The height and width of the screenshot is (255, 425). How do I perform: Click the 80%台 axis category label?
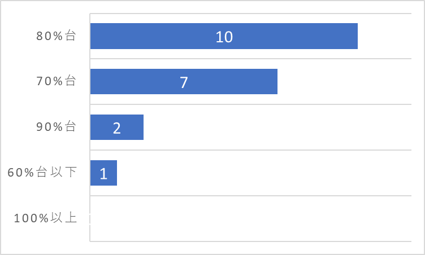[56, 36]
